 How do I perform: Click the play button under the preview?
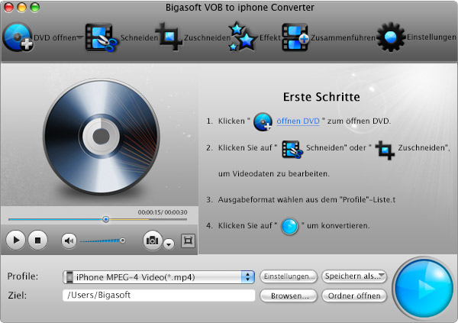coord(16,241)
